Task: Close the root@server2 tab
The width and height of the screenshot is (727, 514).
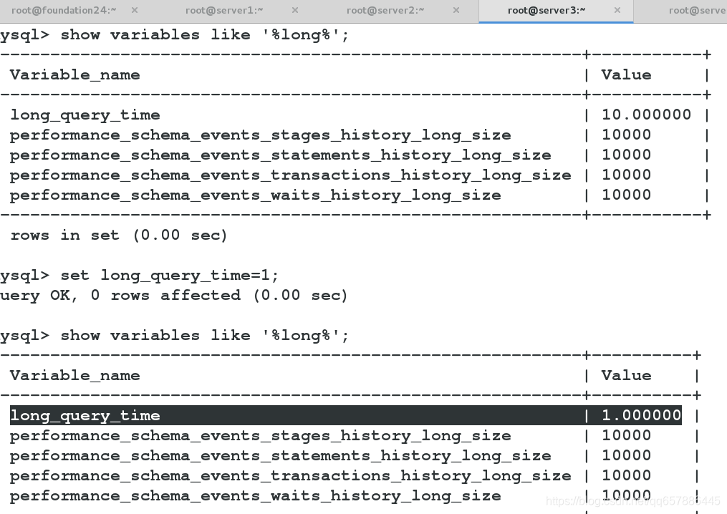Action: coord(456,10)
